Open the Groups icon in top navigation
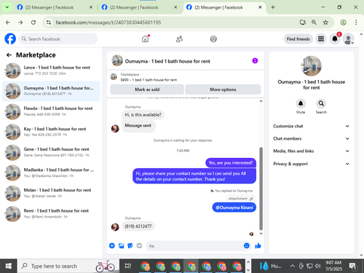The width and height of the screenshot is (364, 273). point(213,39)
